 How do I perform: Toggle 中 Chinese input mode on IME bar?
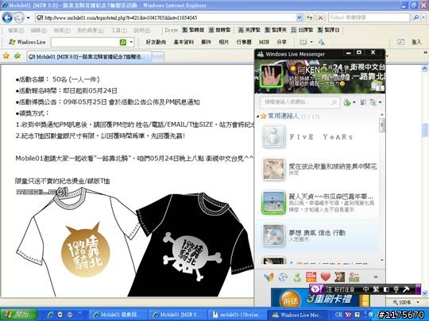click(x=365, y=289)
